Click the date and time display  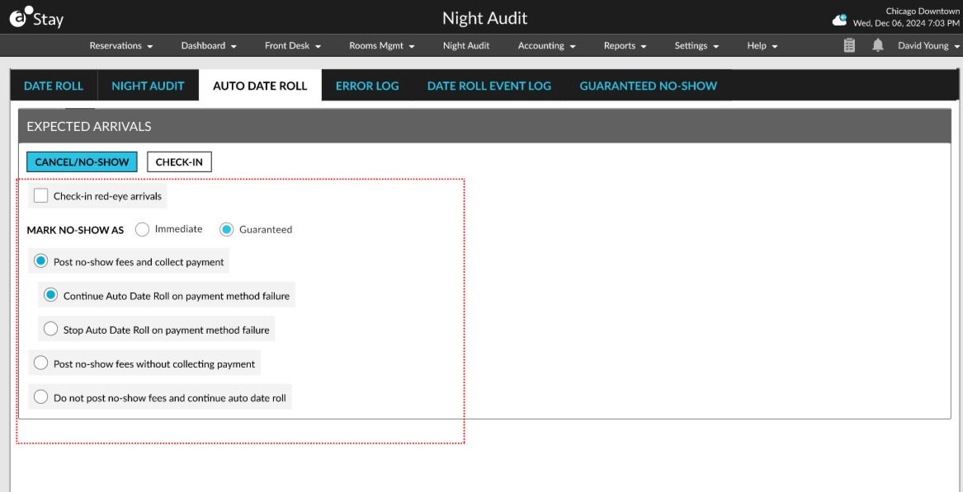click(x=906, y=23)
